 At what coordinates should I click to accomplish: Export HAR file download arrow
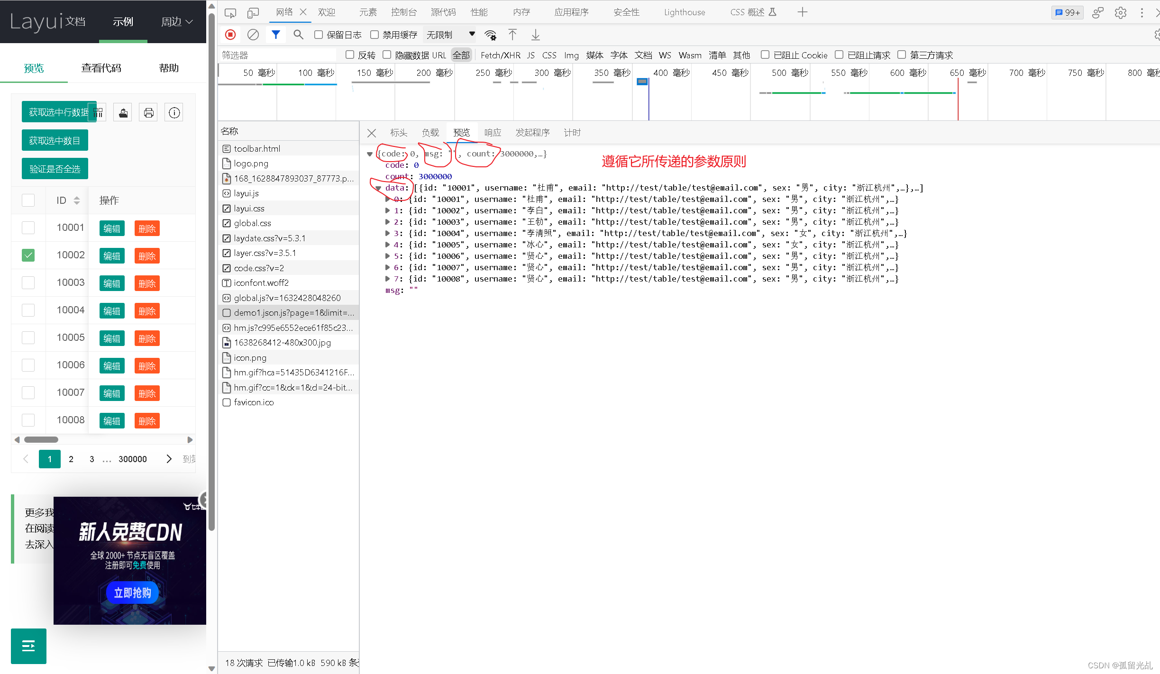(535, 35)
